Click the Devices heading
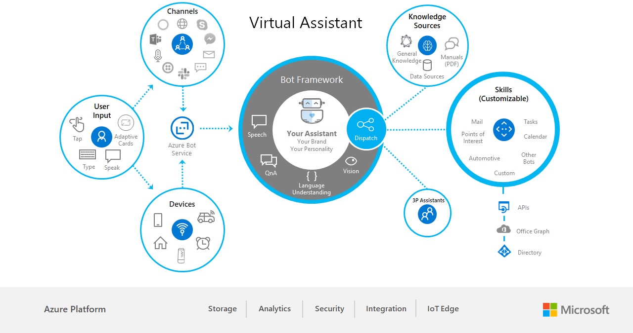The height and width of the screenshot is (333, 633). coord(182,204)
